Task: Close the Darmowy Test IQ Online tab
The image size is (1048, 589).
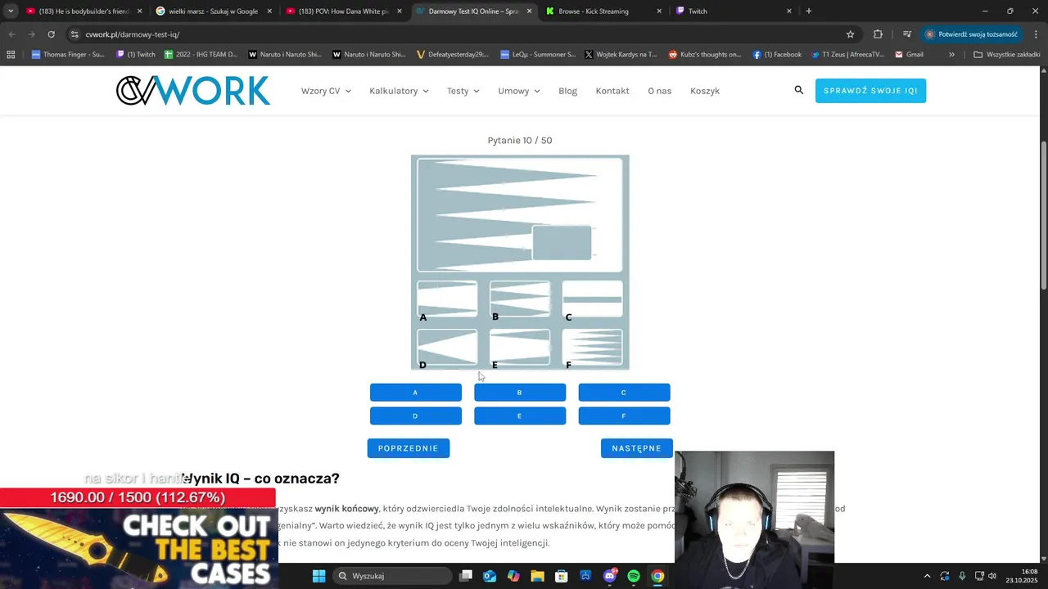Action: coord(529,11)
